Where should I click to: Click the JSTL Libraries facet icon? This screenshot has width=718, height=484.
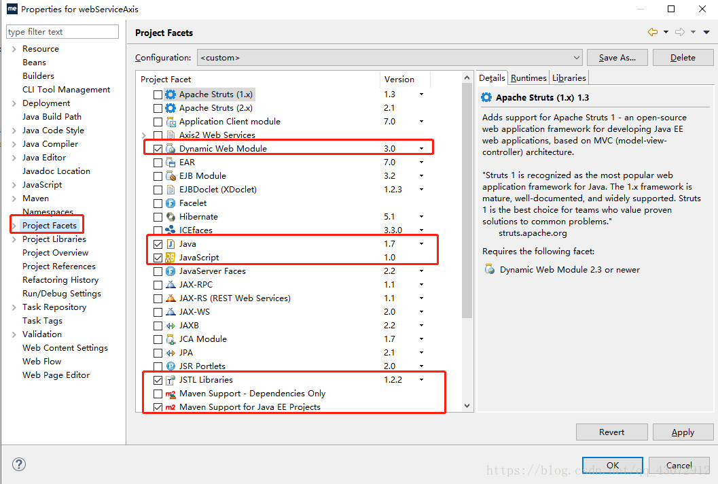pos(170,381)
